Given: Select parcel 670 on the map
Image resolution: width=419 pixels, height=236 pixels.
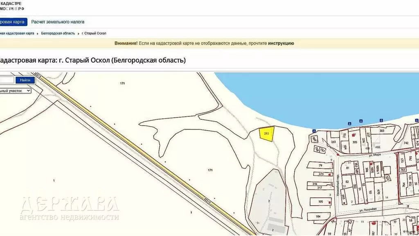Looking at the screenshot, I should (378, 192).
